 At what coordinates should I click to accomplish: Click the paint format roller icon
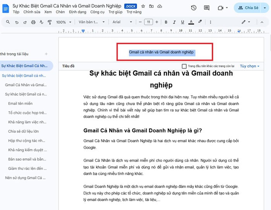(50, 22)
